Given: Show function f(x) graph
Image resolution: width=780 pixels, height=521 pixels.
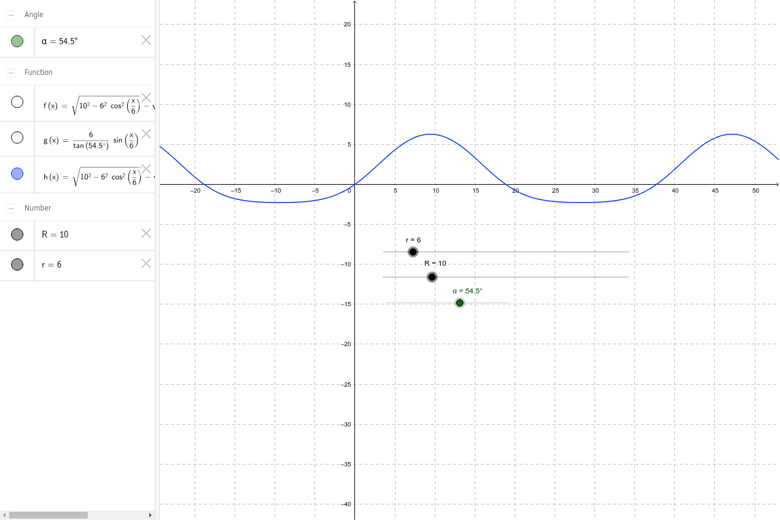Looking at the screenshot, I should (17, 102).
